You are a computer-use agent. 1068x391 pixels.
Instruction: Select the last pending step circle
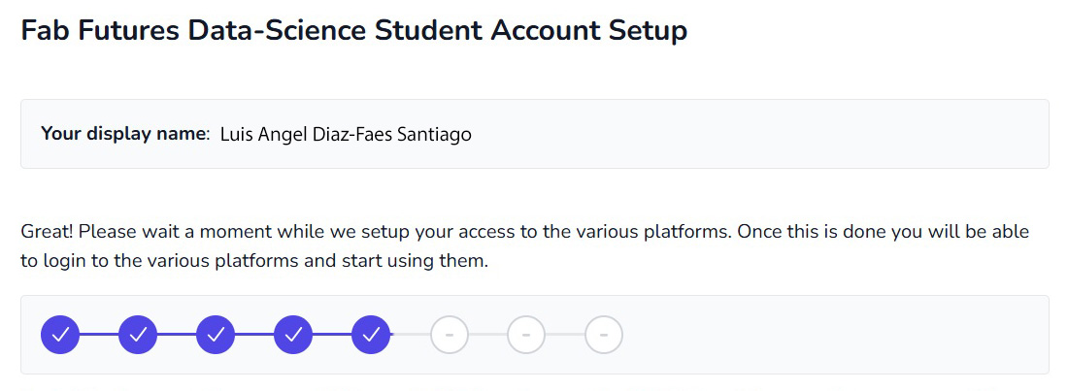coord(604,335)
